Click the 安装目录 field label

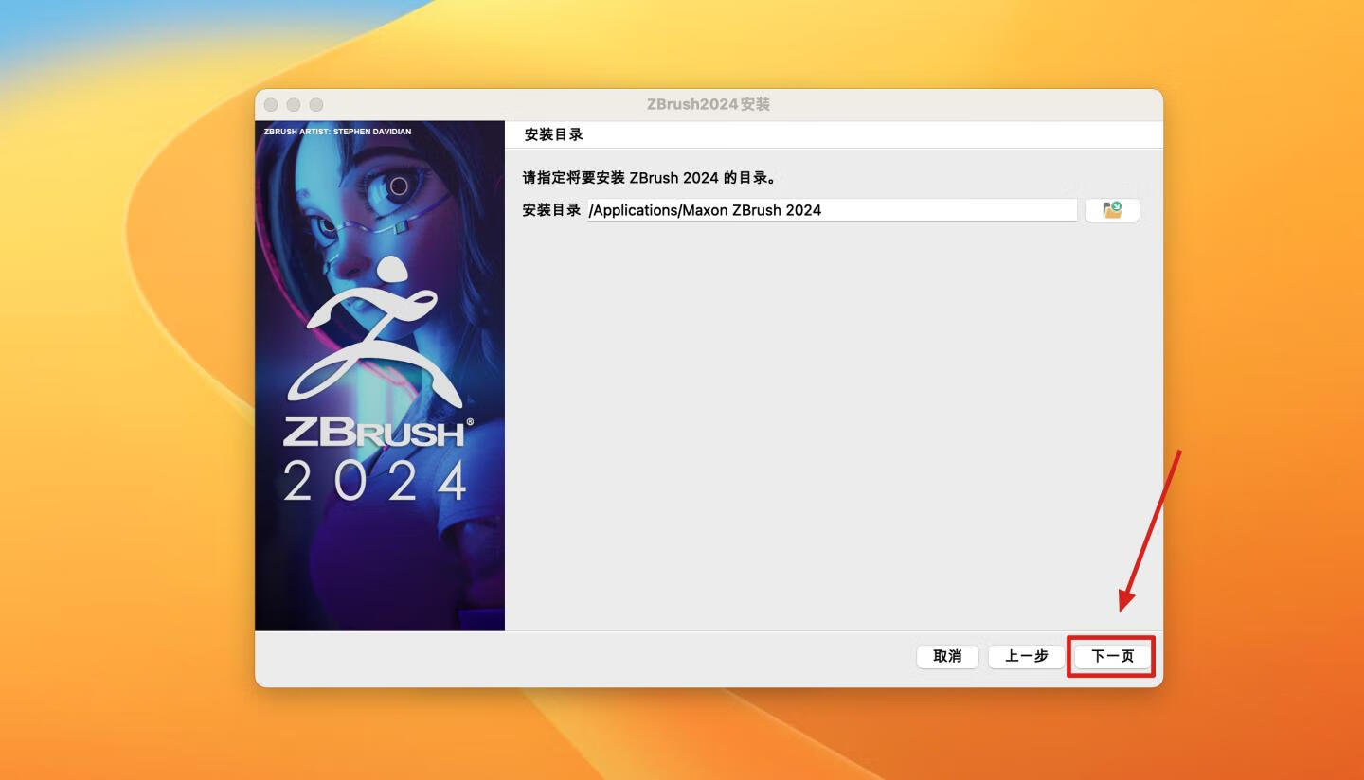(551, 210)
